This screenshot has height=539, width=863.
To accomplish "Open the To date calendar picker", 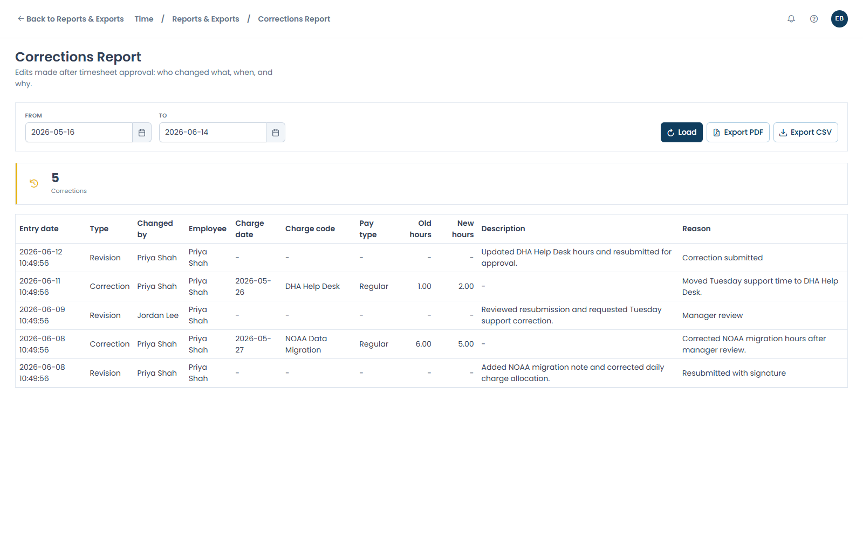I will (x=276, y=133).
